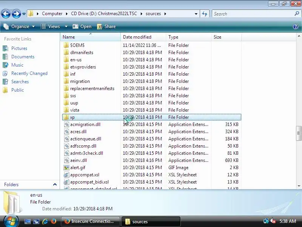
Task: Select the etwproviders folder icon
Action: click(x=66, y=67)
